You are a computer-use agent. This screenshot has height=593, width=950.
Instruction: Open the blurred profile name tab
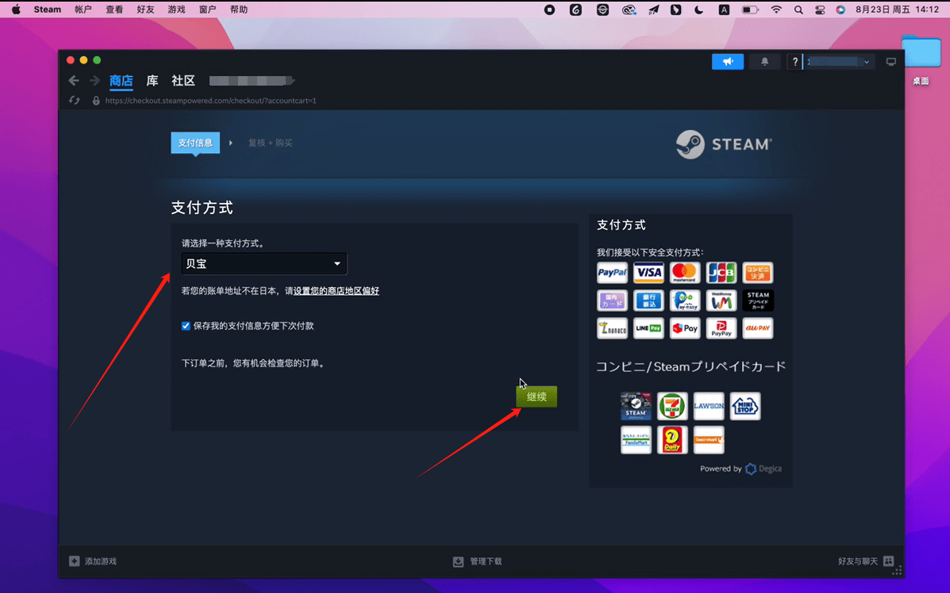pyautogui.click(x=252, y=81)
